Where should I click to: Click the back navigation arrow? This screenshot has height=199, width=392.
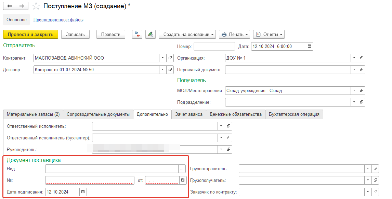pyautogui.click(x=10, y=6)
